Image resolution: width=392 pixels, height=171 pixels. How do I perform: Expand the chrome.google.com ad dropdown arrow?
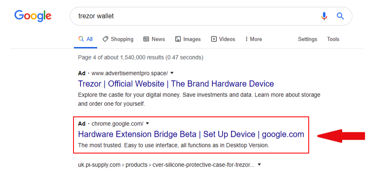pos(147,123)
